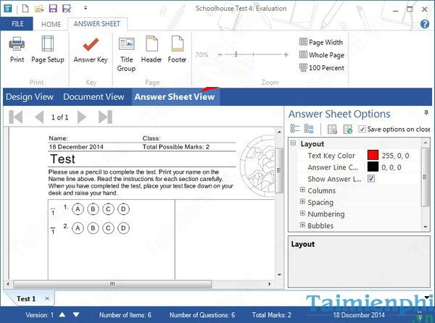Click the 0, 0, 0 color value

click(391, 167)
